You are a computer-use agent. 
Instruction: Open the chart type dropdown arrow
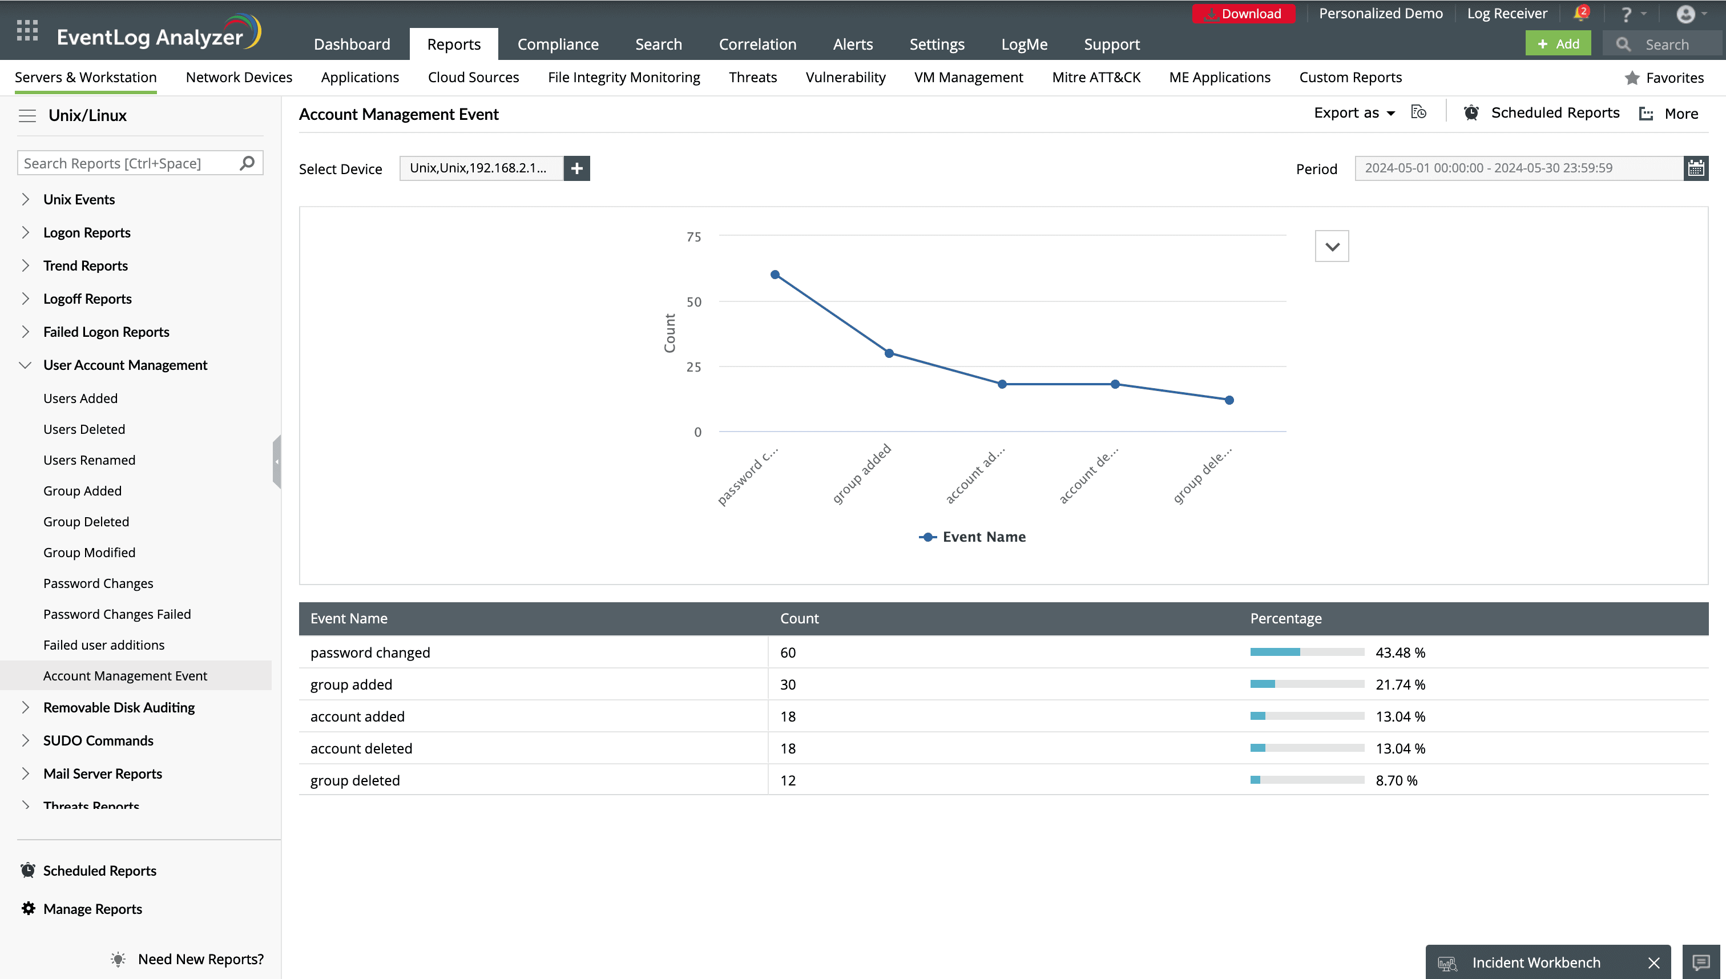tap(1332, 246)
